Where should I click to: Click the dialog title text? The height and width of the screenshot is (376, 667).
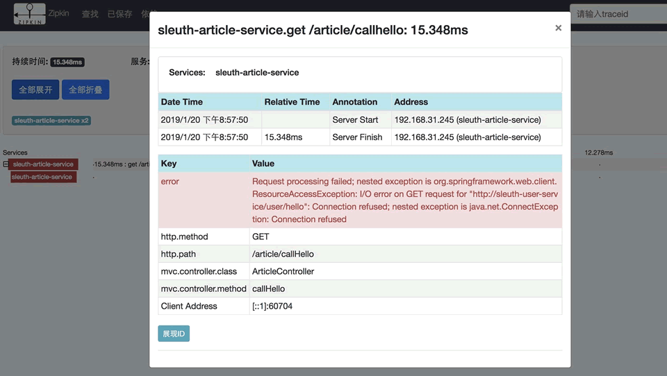pyautogui.click(x=313, y=30)
